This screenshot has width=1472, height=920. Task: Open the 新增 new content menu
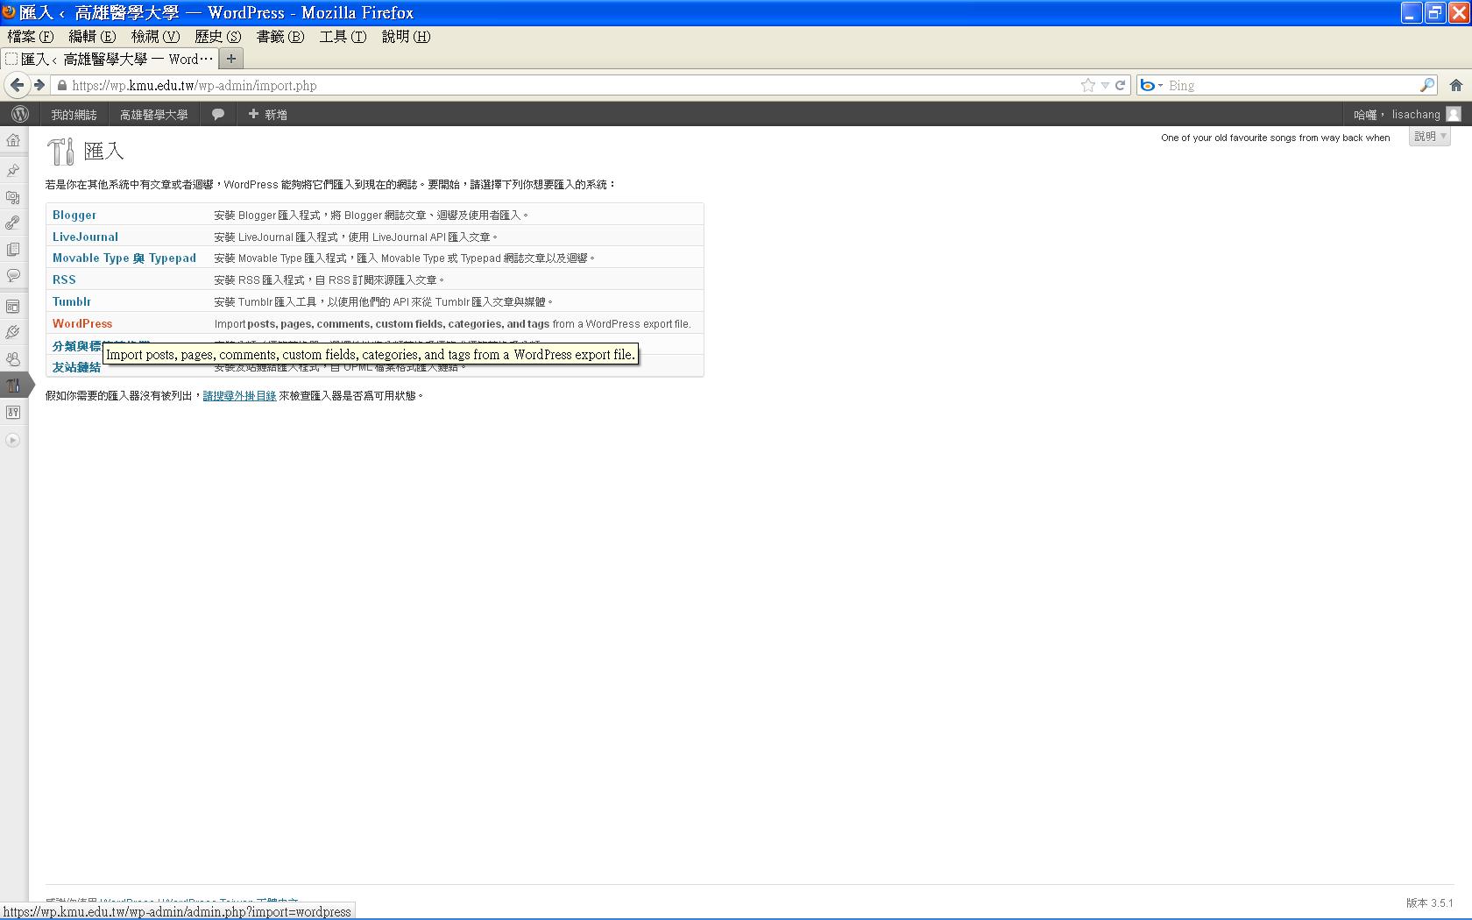[x=267, y=114]
